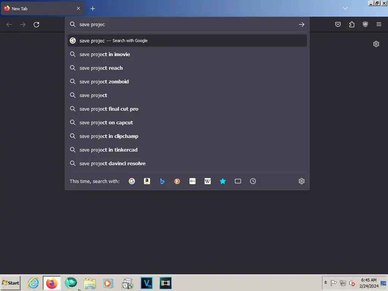Screen dimensions: 388x291
Task: Launch Windows Media Player from taskbar
Action: click(x=108, y=283)
